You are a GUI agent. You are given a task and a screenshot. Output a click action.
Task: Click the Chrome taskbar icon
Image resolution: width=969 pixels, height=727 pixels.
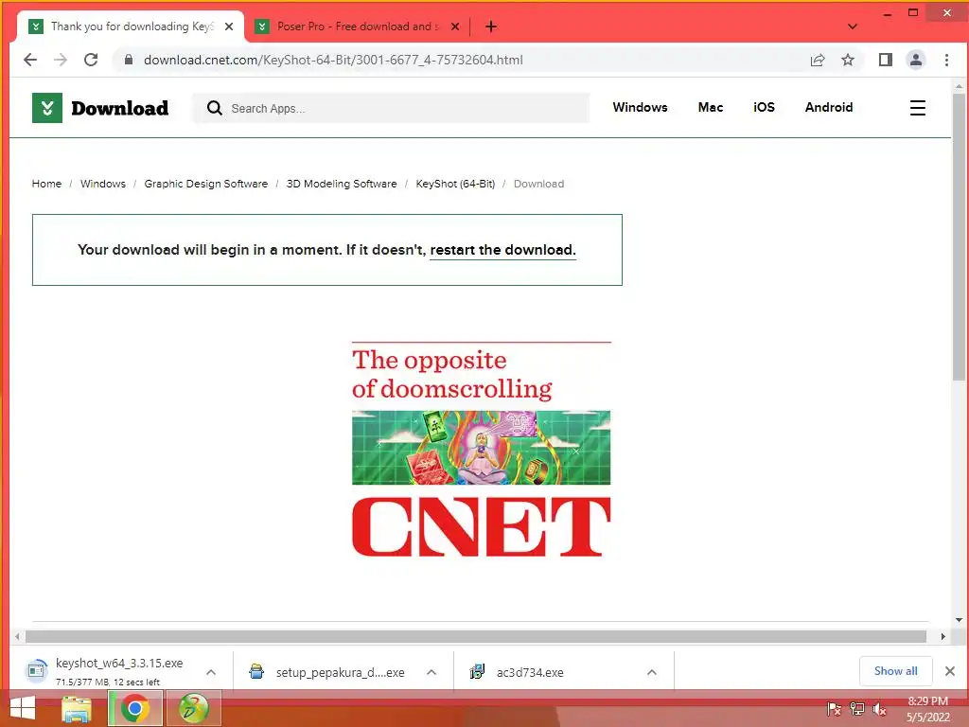pyautogui.click(x=135, y=708)
